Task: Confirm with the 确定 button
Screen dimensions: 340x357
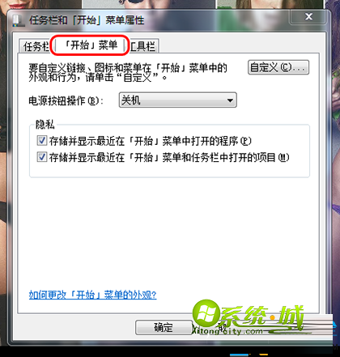Action: (164, 327)
